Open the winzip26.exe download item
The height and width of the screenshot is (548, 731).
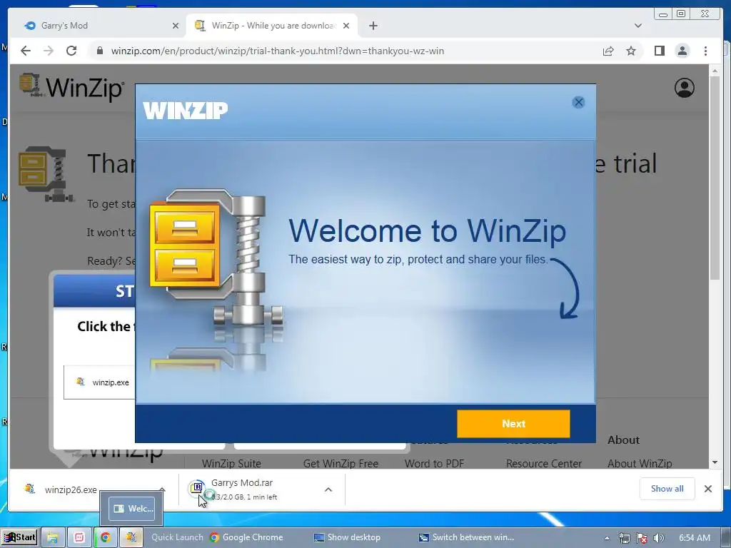71,489
